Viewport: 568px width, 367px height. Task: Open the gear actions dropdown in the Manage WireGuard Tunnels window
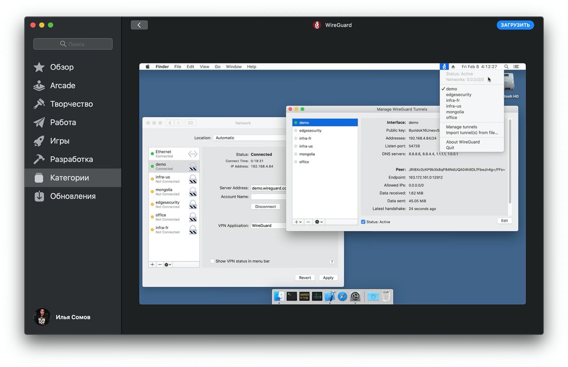pos(319,222)
